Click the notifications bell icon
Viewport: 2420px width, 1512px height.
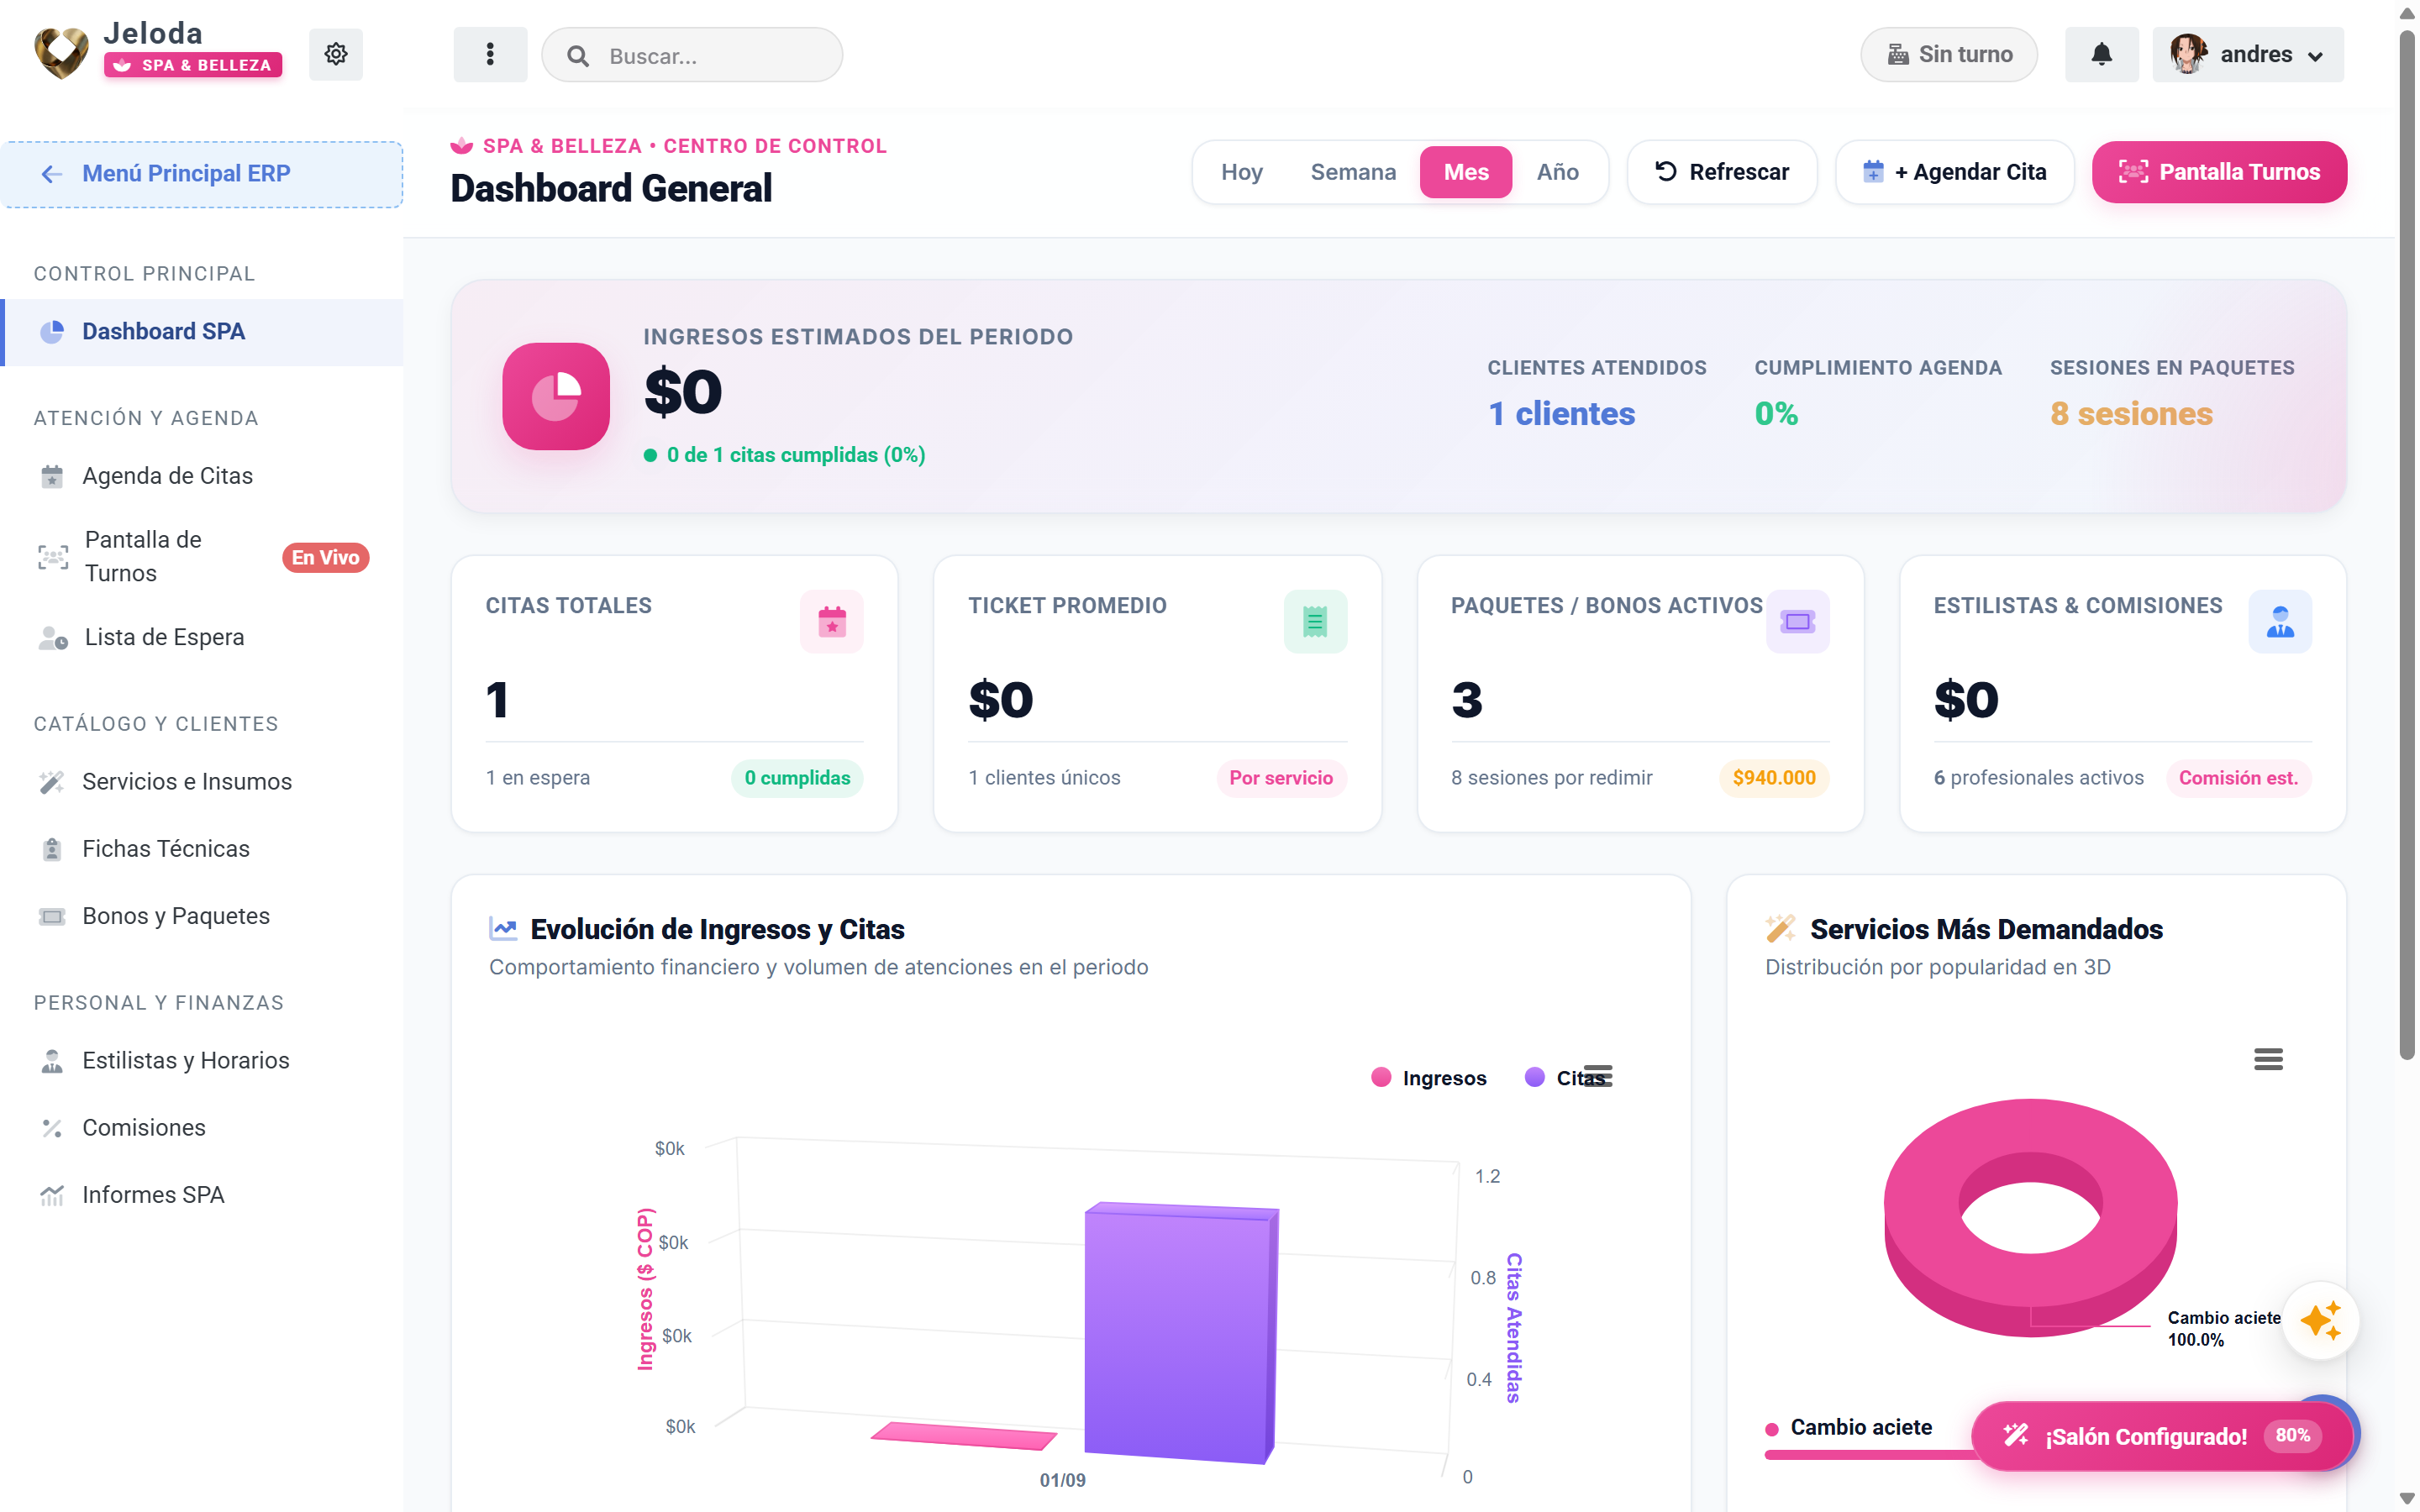[2101, 54]
